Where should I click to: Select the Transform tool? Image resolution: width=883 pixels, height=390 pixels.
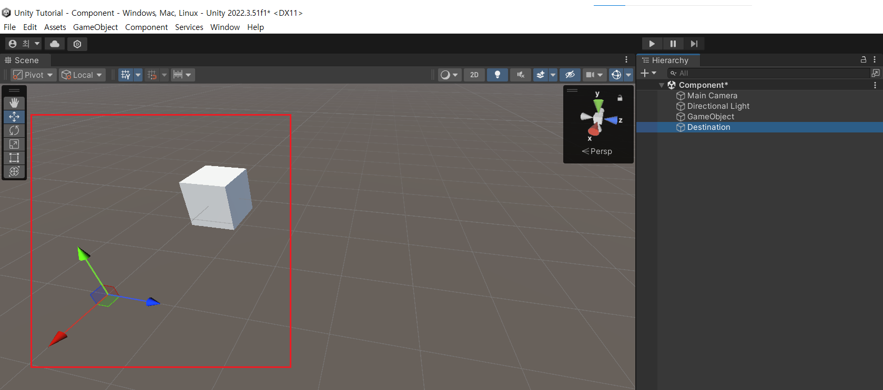[14, 171]
